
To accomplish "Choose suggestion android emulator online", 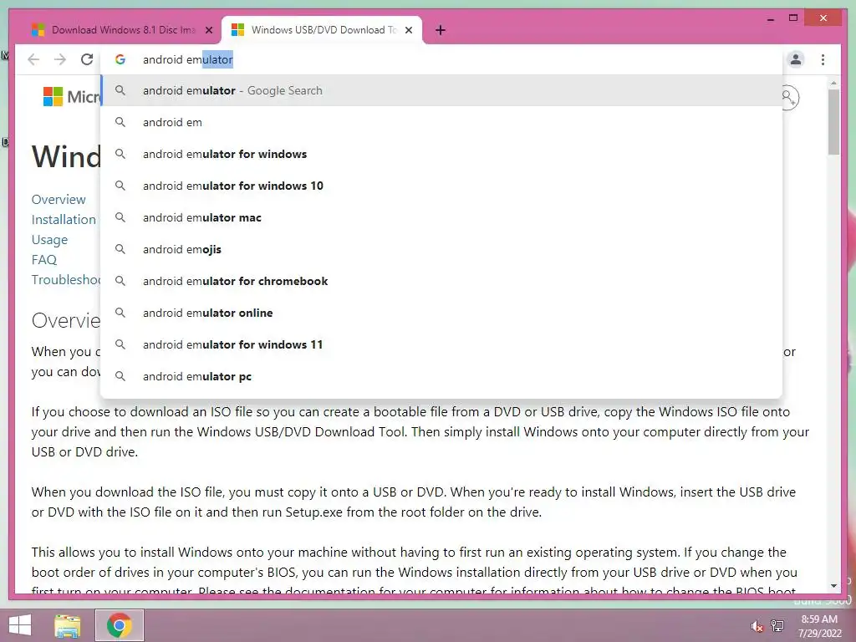I will tap(441, 313).
